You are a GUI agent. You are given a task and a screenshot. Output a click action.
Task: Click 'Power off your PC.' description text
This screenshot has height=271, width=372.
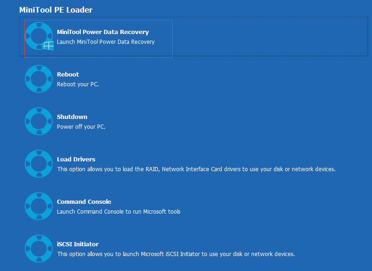click(81, 127)
